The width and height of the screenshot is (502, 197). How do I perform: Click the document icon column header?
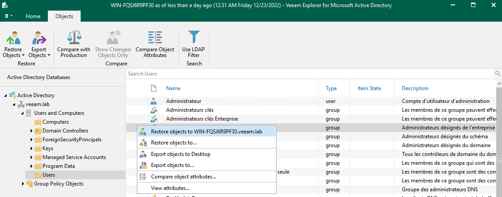154,88
